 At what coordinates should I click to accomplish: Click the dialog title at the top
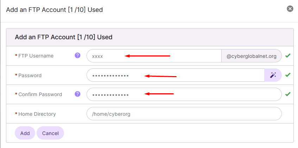(54, 9)
